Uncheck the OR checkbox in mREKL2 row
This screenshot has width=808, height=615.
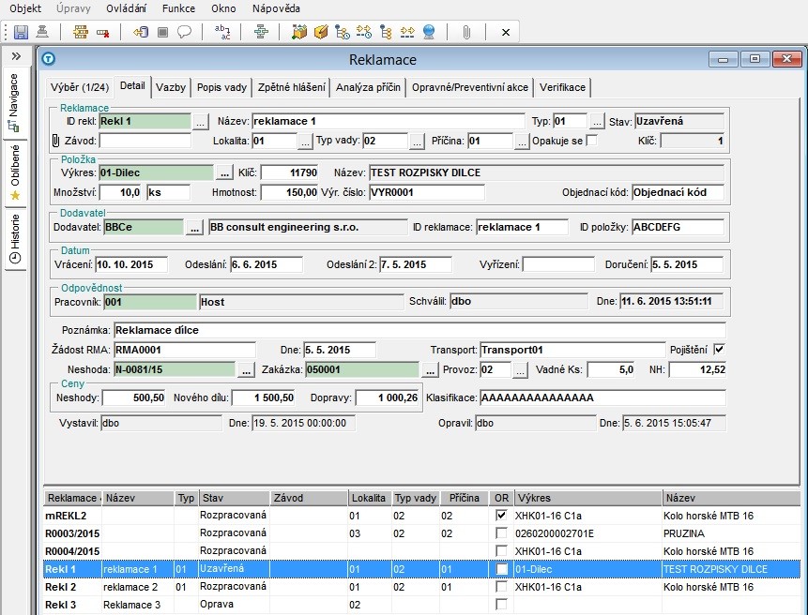point(501,516)
